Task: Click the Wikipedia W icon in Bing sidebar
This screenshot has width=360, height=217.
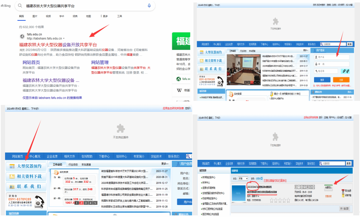Action: [x=179, y=90]
